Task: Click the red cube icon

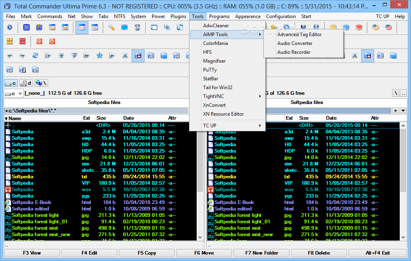Action: [359, 27]
